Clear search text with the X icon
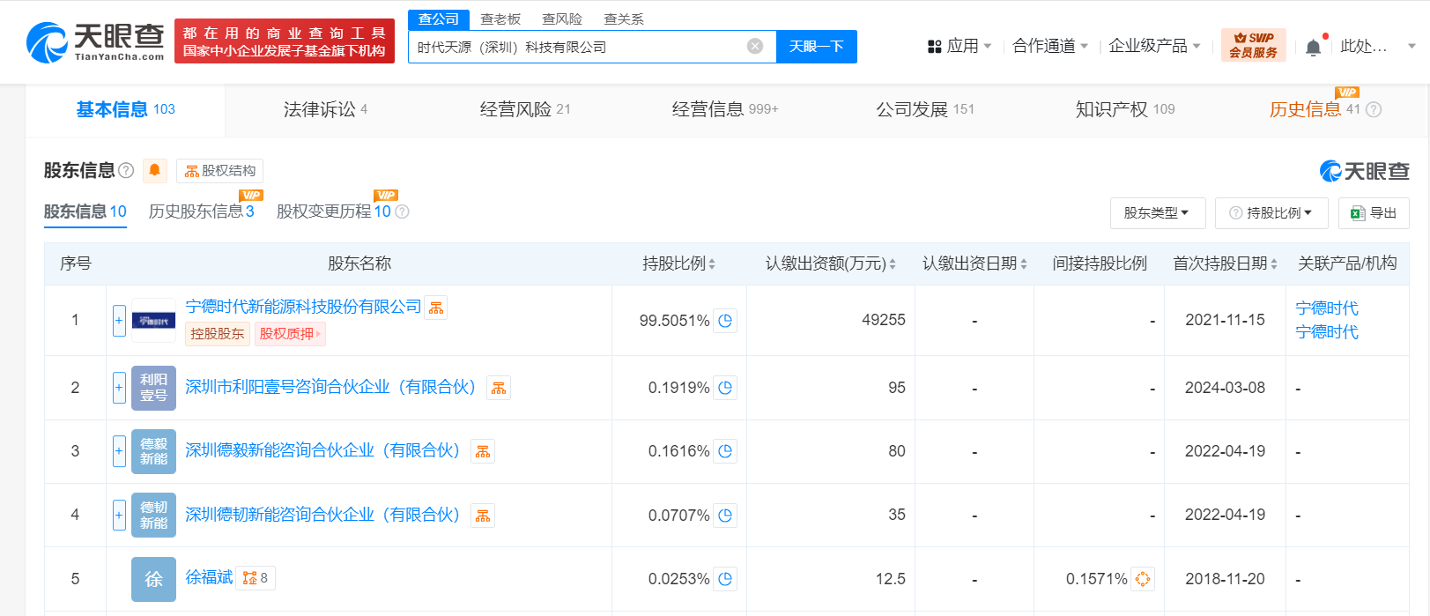This screenshot has height=616, width=1430. click(755, 47)
